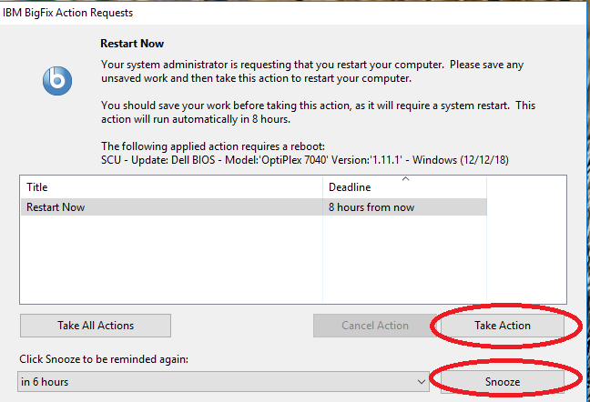Open the snooze duration dropdown arrow

420,382
